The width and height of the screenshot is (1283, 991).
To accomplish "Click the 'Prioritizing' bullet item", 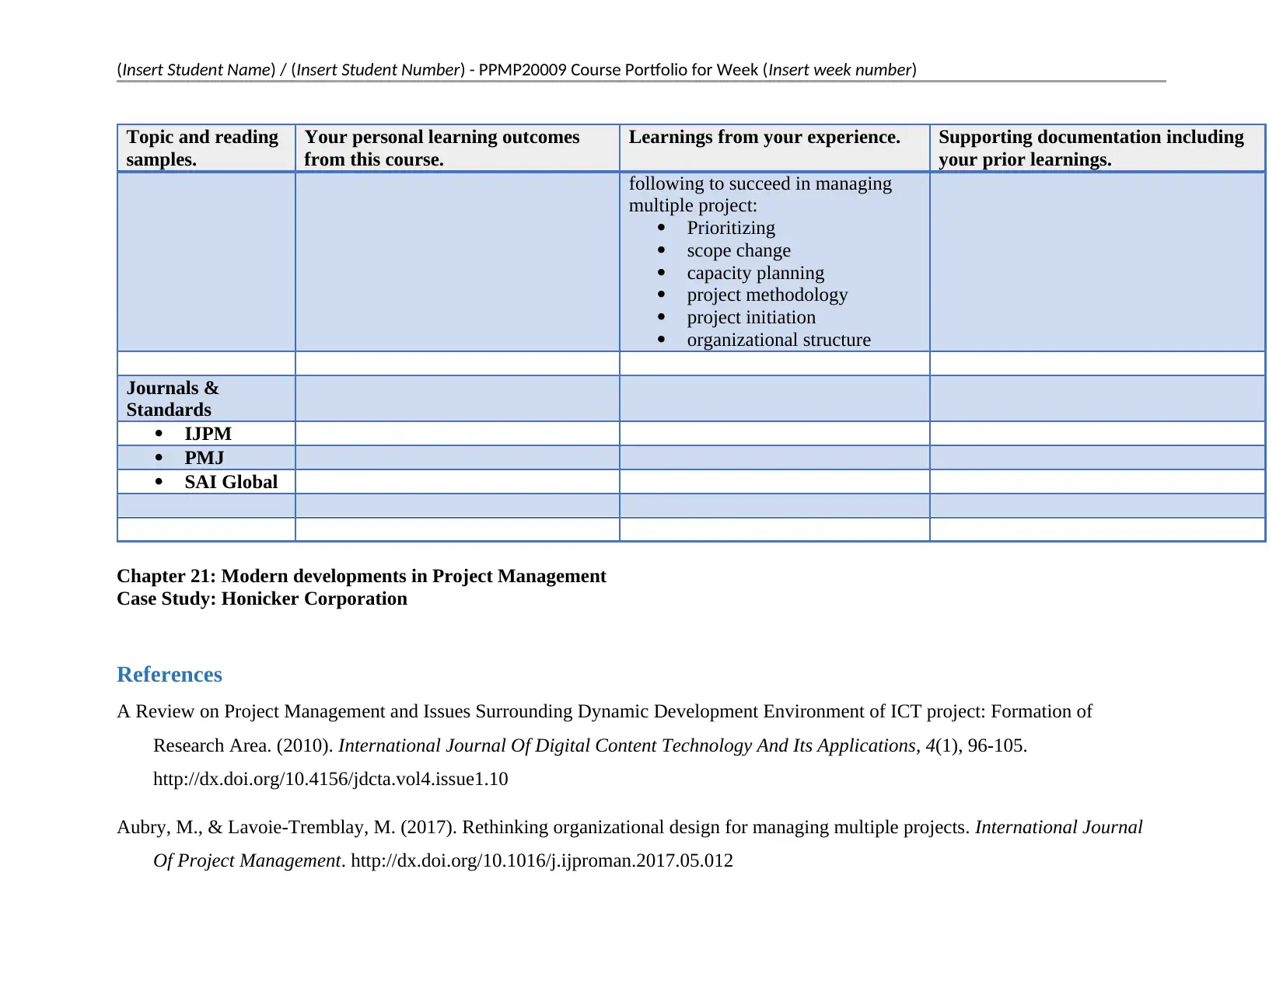I will click(731, 228).
